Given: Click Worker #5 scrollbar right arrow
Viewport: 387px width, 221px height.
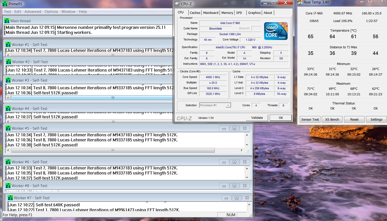Looking at the screenshot, I should click(x=242, y=150).
